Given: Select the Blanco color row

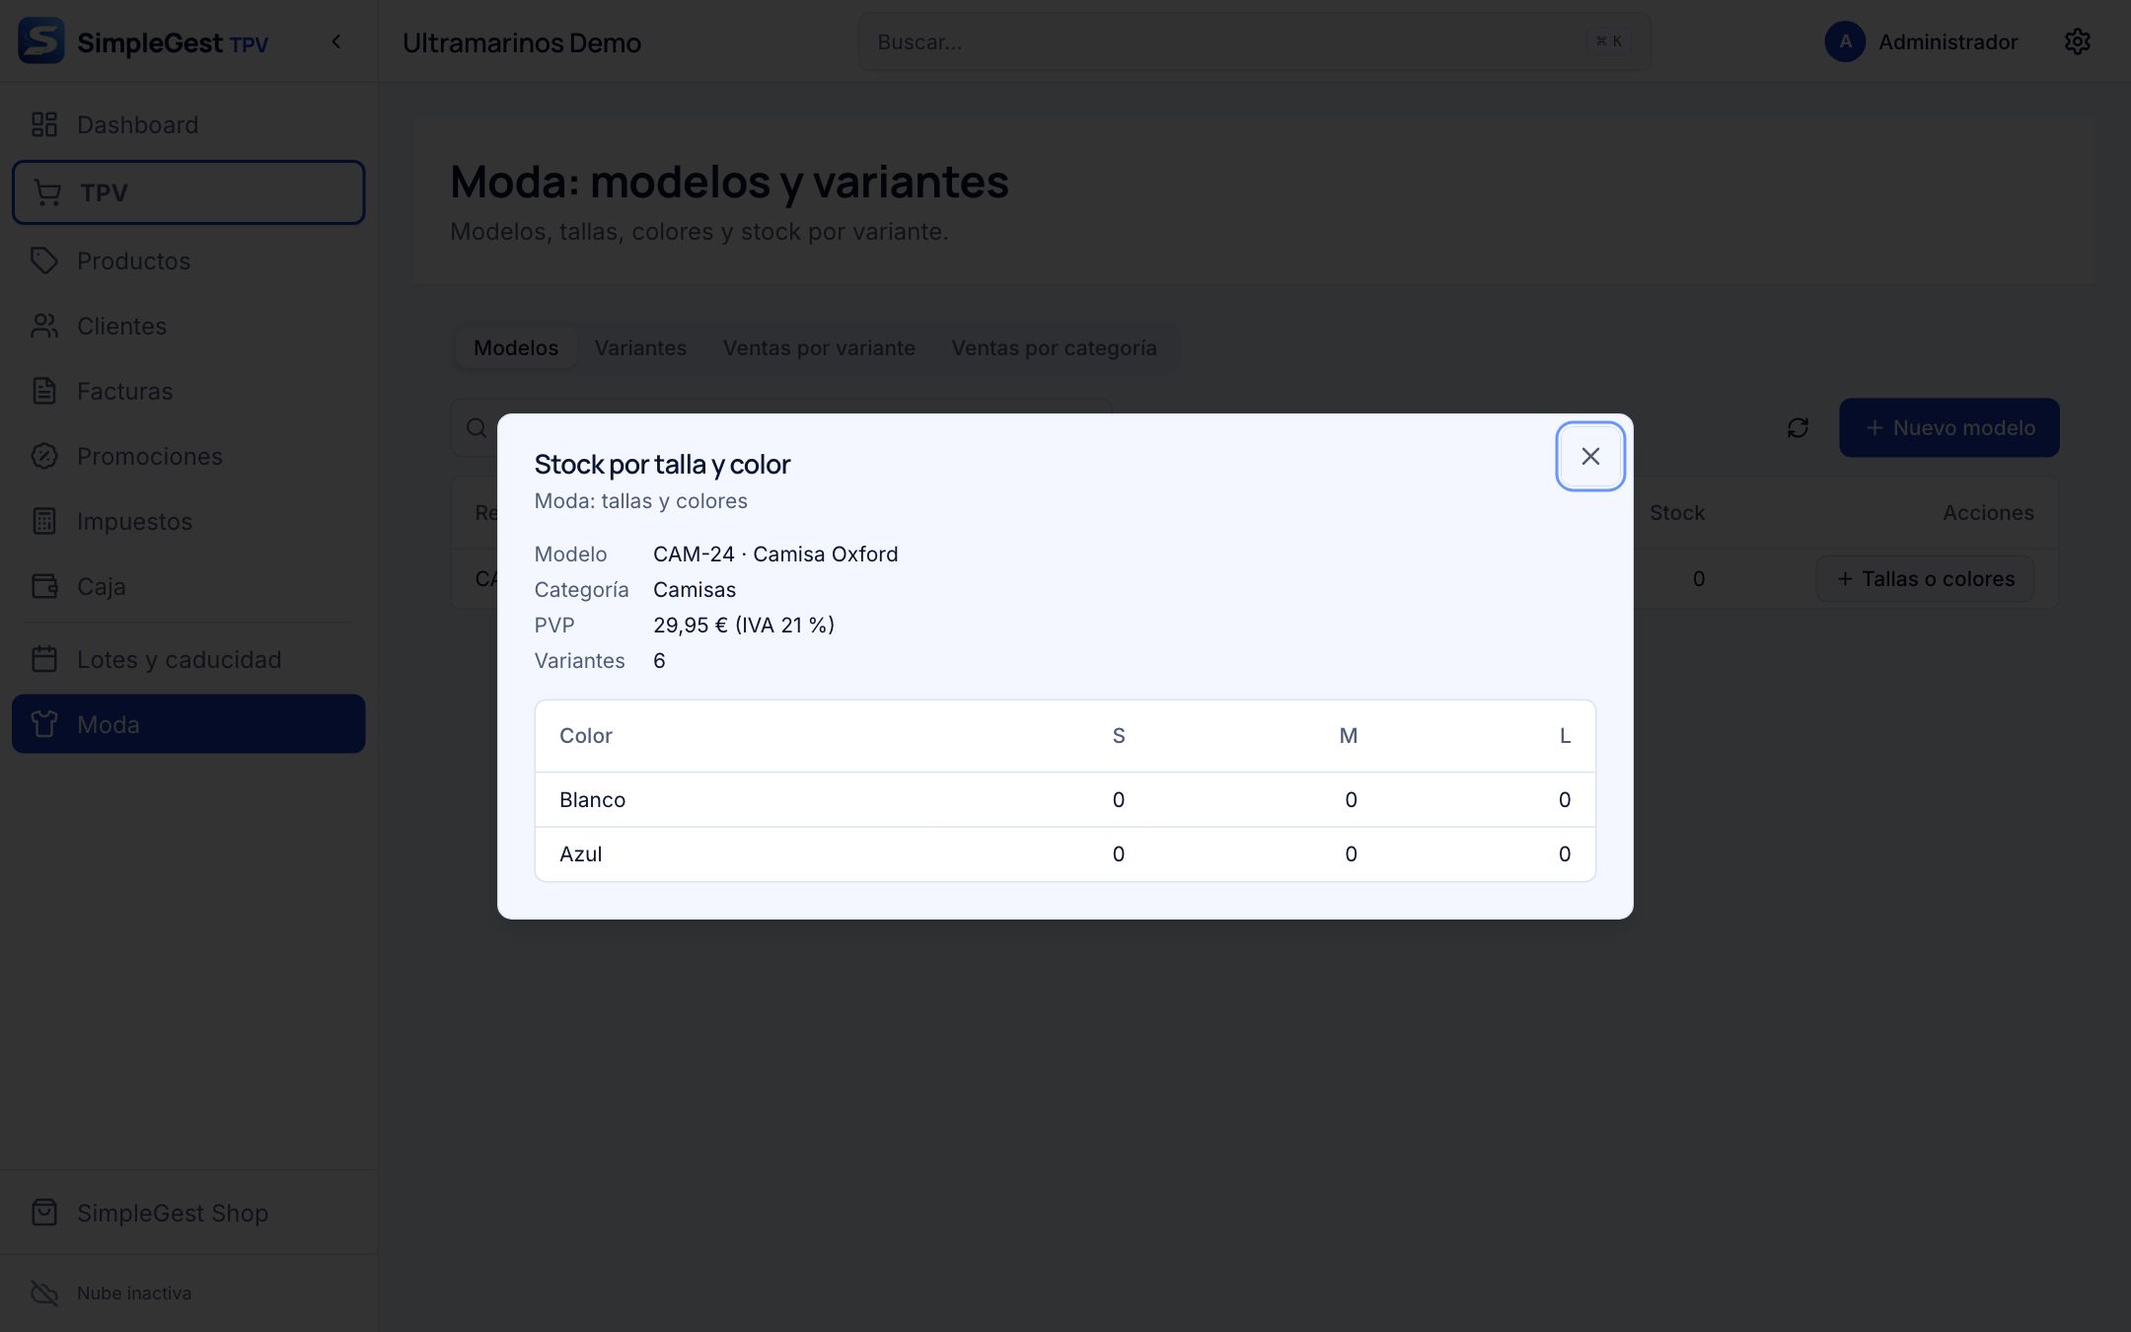Looking at the screenshot, I should coord(1065,799).
